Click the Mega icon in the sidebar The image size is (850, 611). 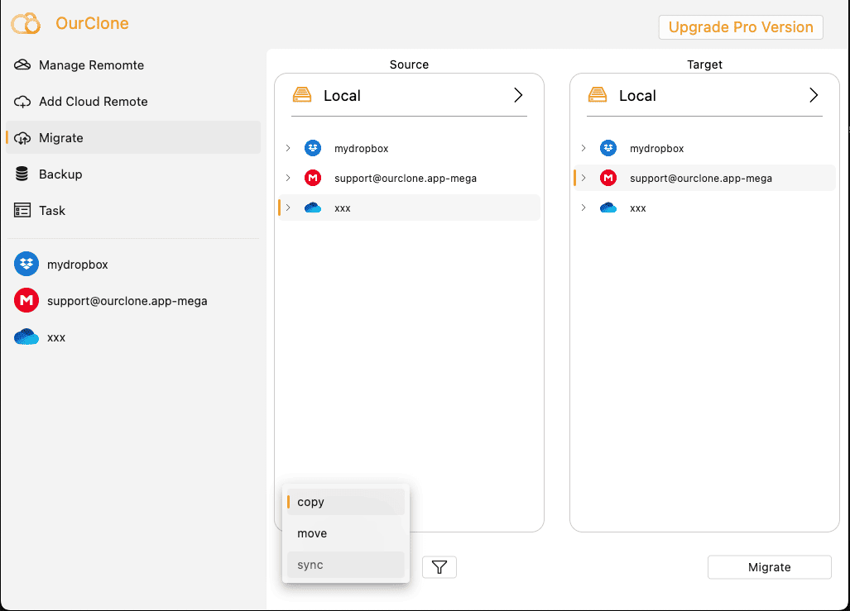point(26,300)
